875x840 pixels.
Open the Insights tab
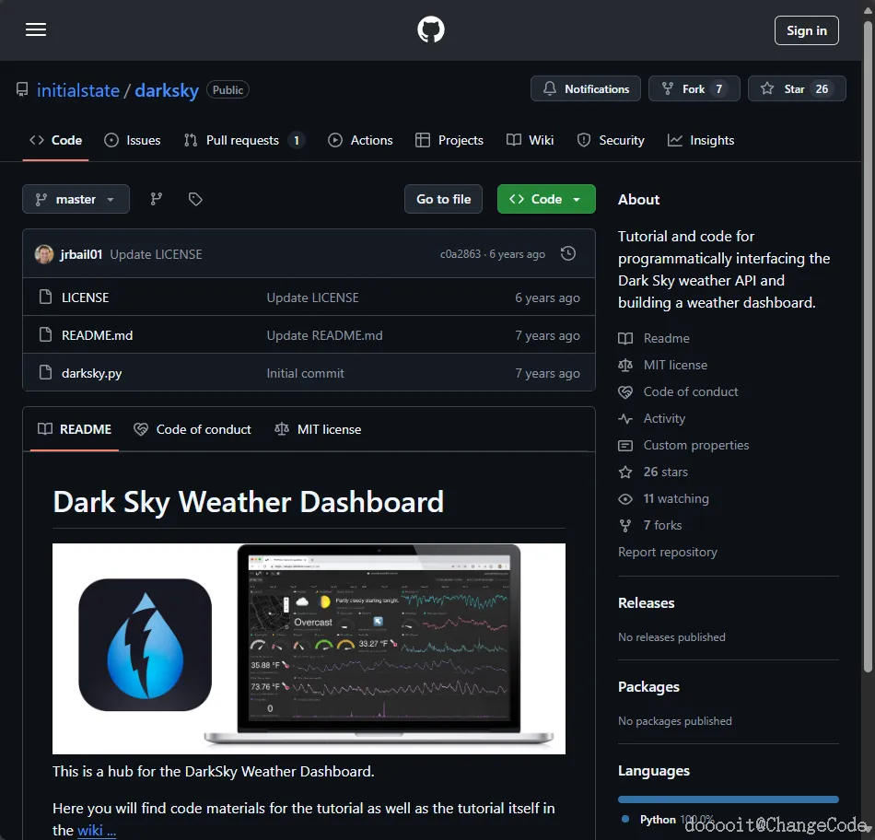click(701, 140)
